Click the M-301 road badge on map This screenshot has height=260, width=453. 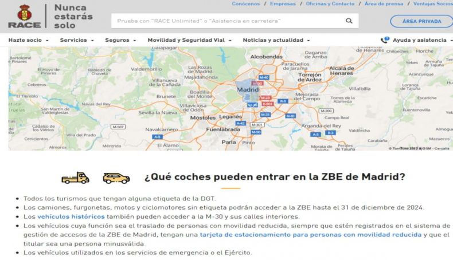click(x=257, y=125)
